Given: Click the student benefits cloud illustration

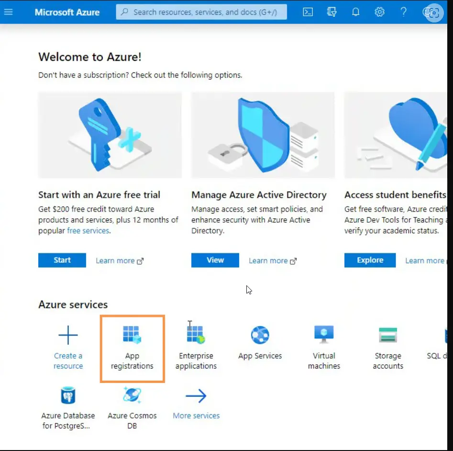Looking at the screenshot, I should 396,135.
